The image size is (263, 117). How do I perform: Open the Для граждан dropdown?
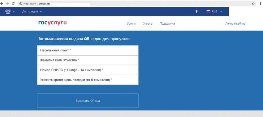coord(32,11)
